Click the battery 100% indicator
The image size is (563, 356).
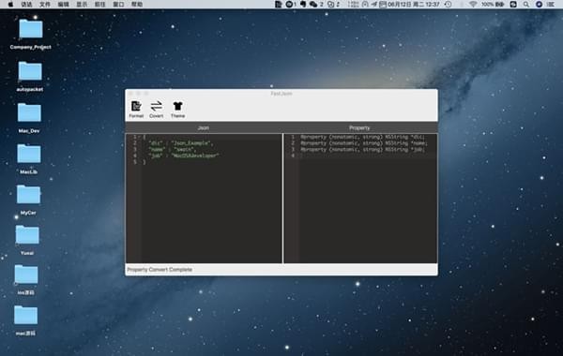point(493,5)
